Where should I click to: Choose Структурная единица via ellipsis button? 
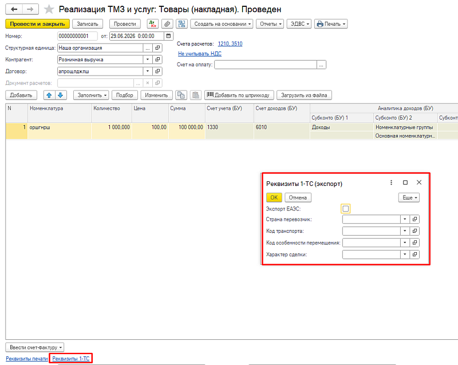click(148, 48)
